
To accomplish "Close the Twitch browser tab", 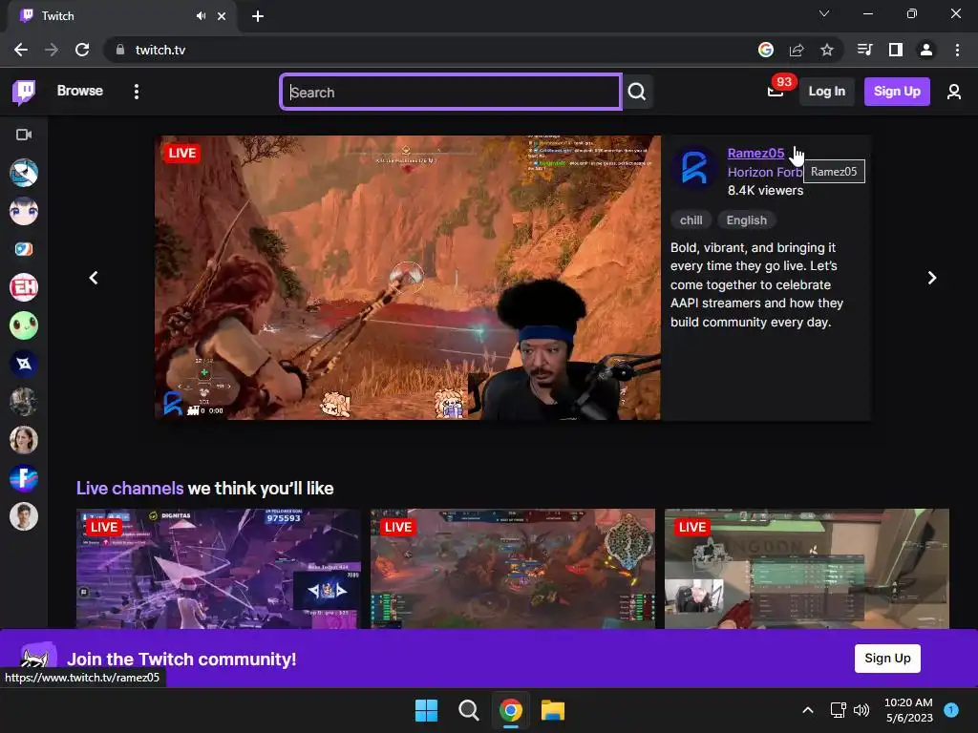I will point(222,16).
